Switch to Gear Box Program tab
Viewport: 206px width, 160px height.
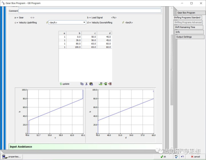pos(186,13)
